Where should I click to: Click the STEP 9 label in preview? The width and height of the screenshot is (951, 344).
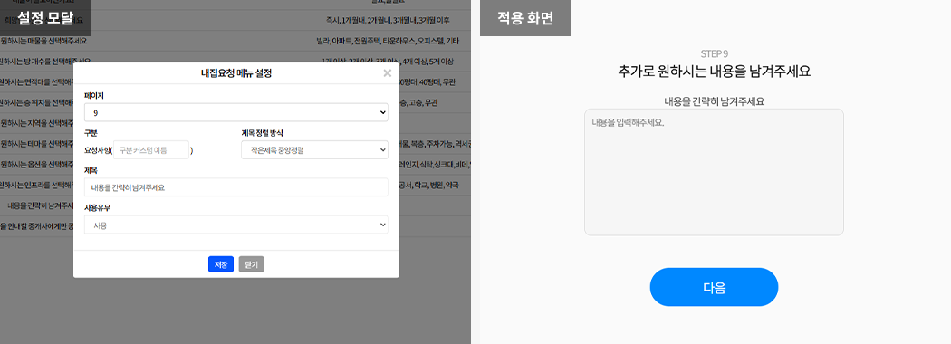point(714,54)
